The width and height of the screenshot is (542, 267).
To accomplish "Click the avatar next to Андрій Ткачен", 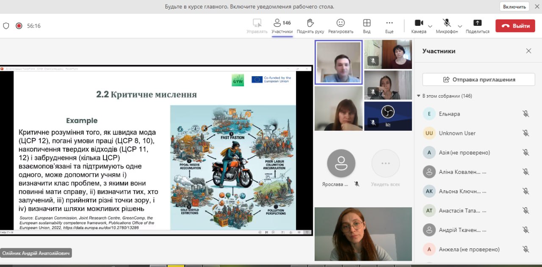I will tap(429, 230).
